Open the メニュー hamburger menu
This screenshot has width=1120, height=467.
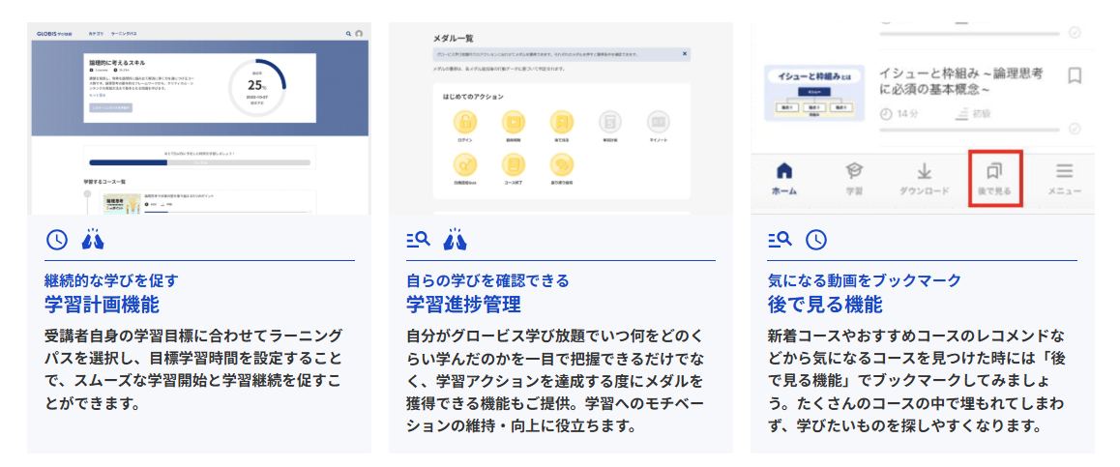coord(1064,179)
